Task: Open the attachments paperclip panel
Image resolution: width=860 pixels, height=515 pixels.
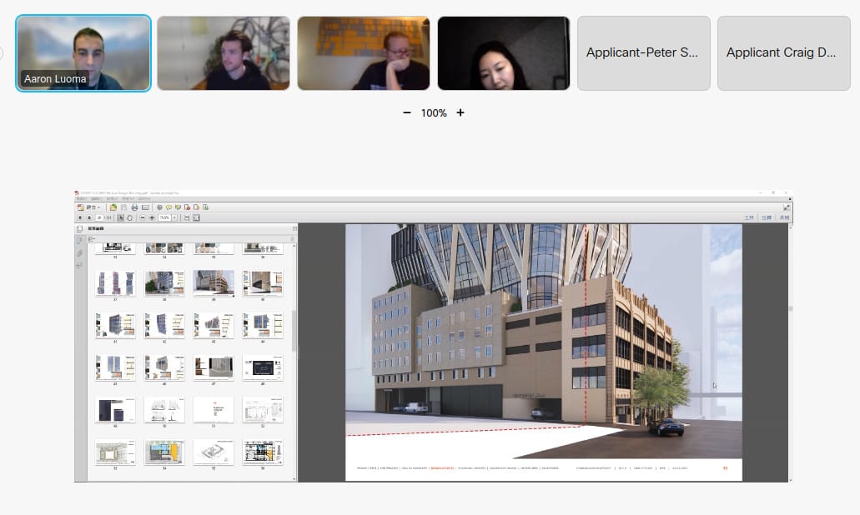Action: (80, 252)
